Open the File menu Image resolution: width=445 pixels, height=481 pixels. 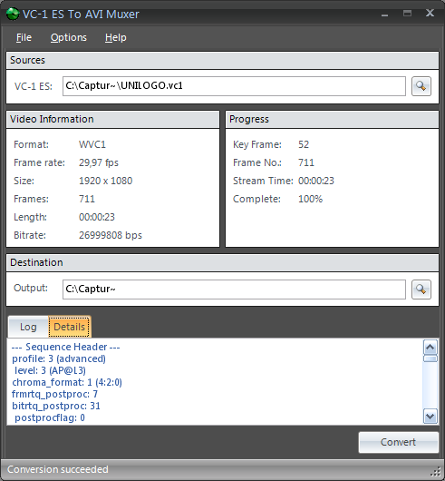(24, 37)
